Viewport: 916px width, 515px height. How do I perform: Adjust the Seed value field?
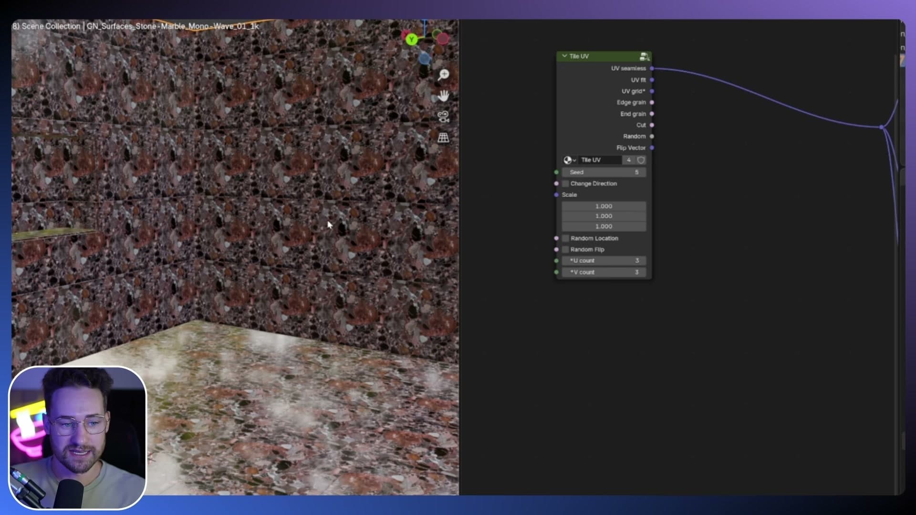point(604,172)
